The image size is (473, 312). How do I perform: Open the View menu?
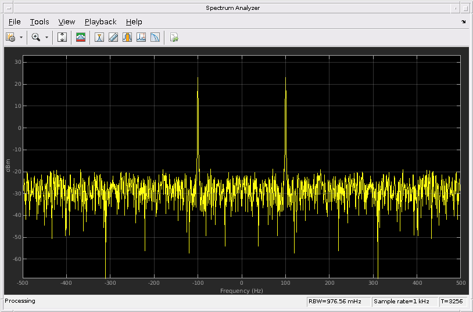point(67,22)
